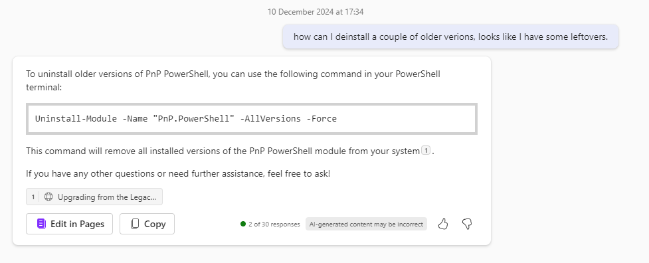Screen dimensions: 649x263
Task: Click the "Copy" button label
Action: click(155, 224)
